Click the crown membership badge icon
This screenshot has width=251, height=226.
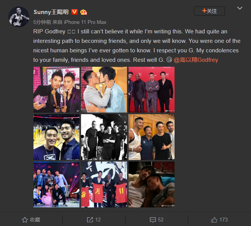point(83,12)
